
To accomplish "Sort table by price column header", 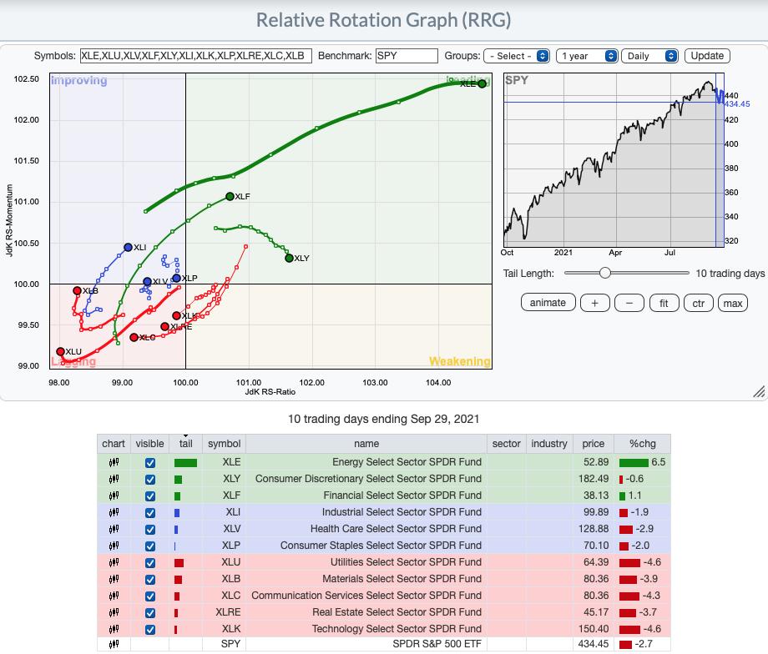I will (x=594, y=444).
